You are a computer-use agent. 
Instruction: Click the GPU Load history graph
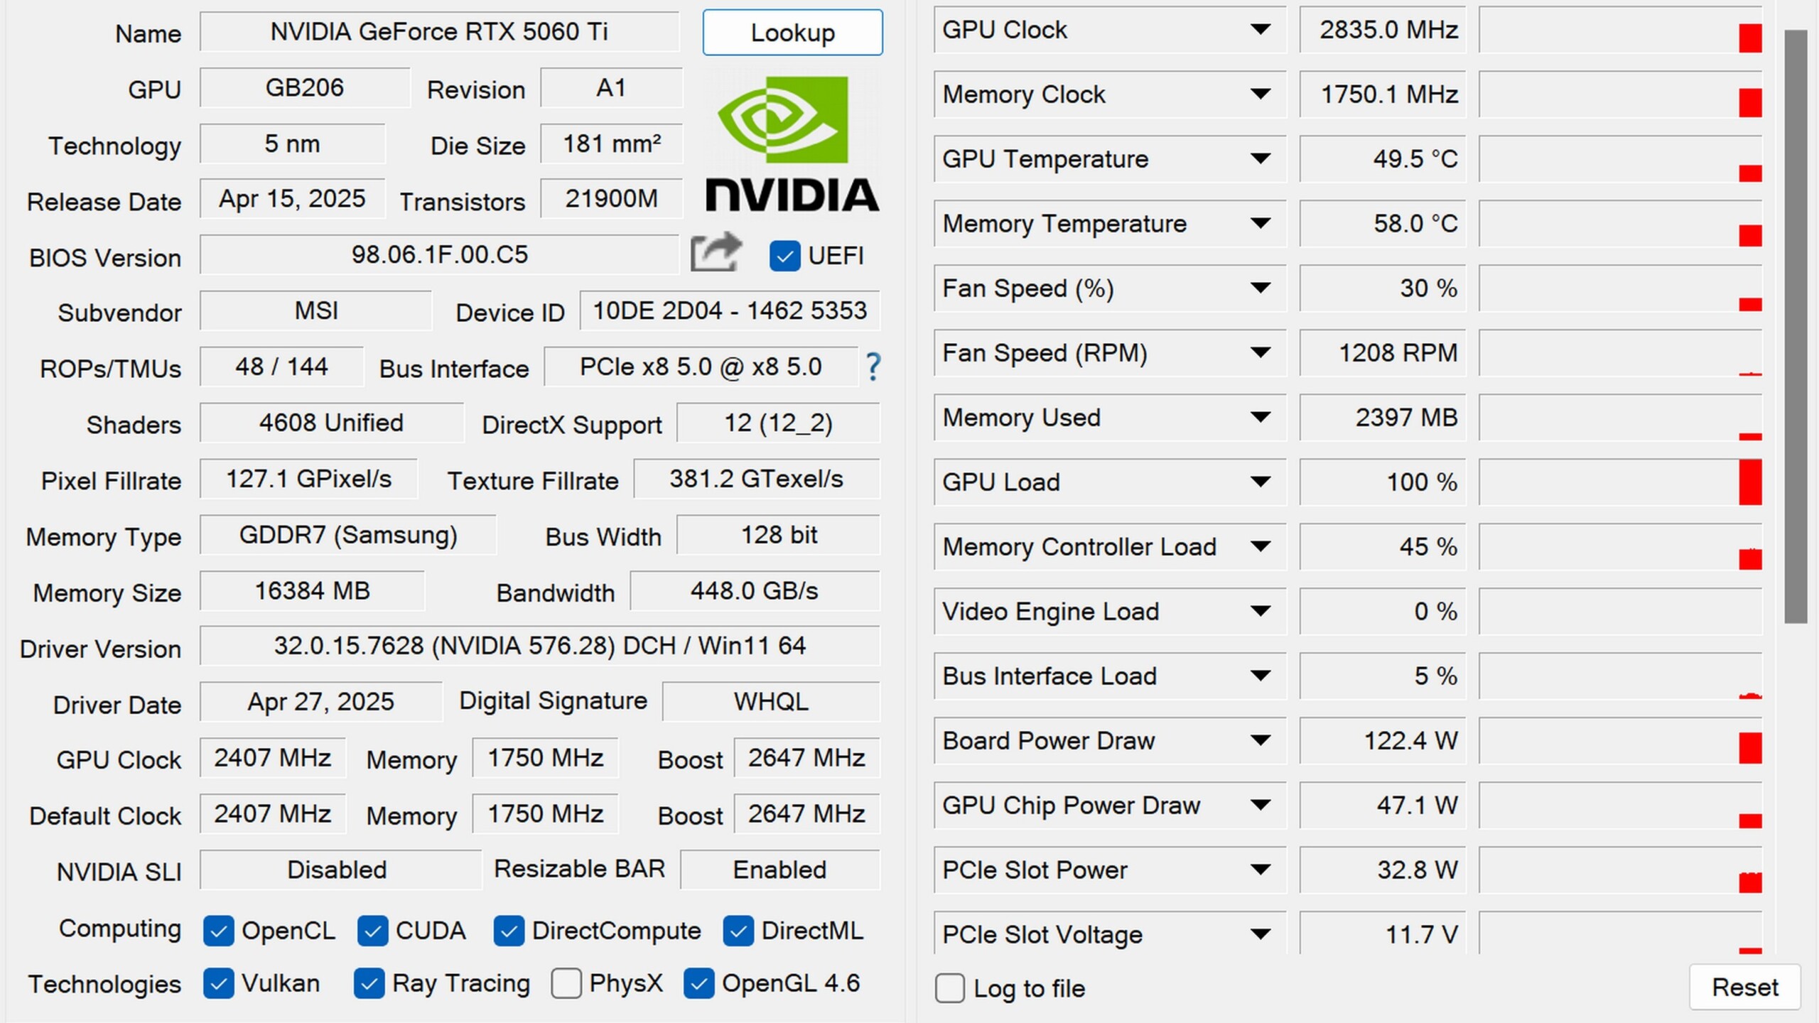[x=1620, y=482]
